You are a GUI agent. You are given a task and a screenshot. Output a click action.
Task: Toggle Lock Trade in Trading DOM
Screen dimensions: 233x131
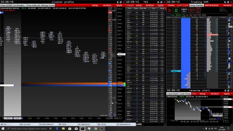click(x=182, y=5)
